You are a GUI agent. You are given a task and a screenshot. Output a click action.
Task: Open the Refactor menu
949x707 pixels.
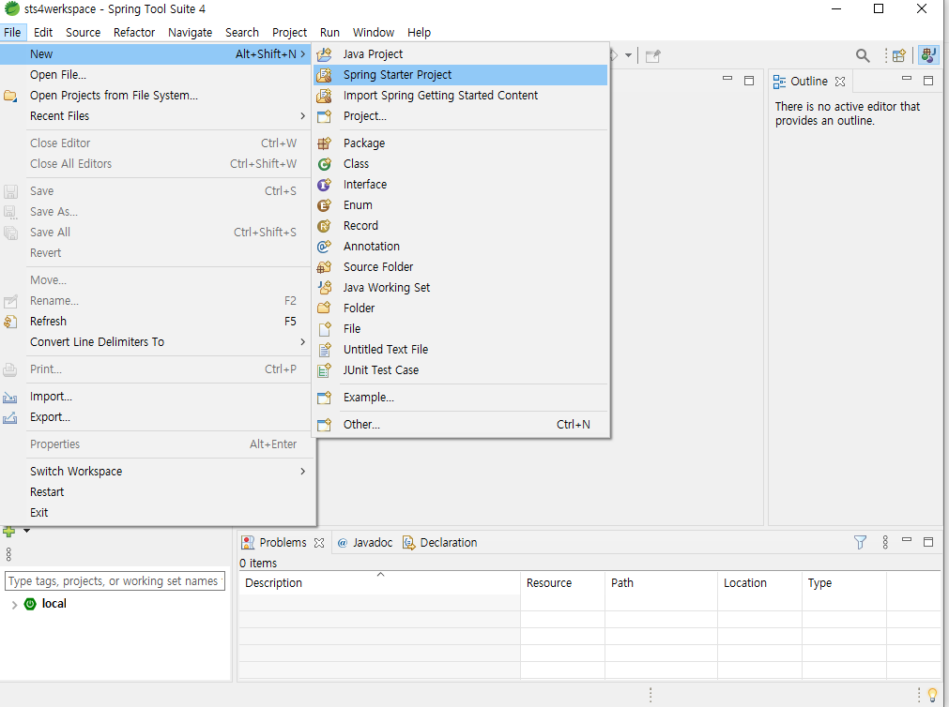coord(134,33)
